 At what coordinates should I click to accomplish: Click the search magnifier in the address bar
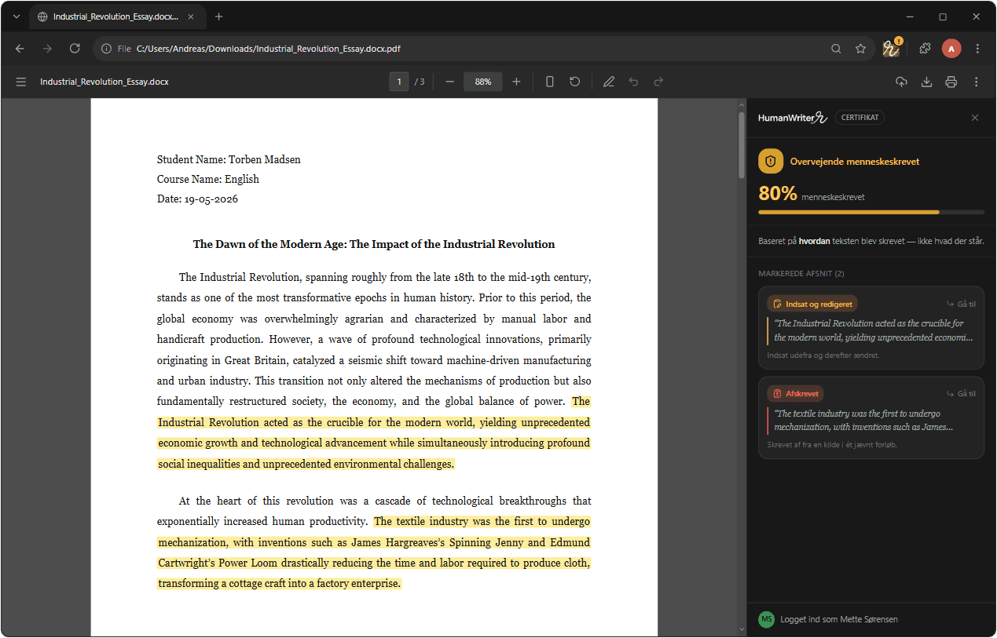click(836, 49)
